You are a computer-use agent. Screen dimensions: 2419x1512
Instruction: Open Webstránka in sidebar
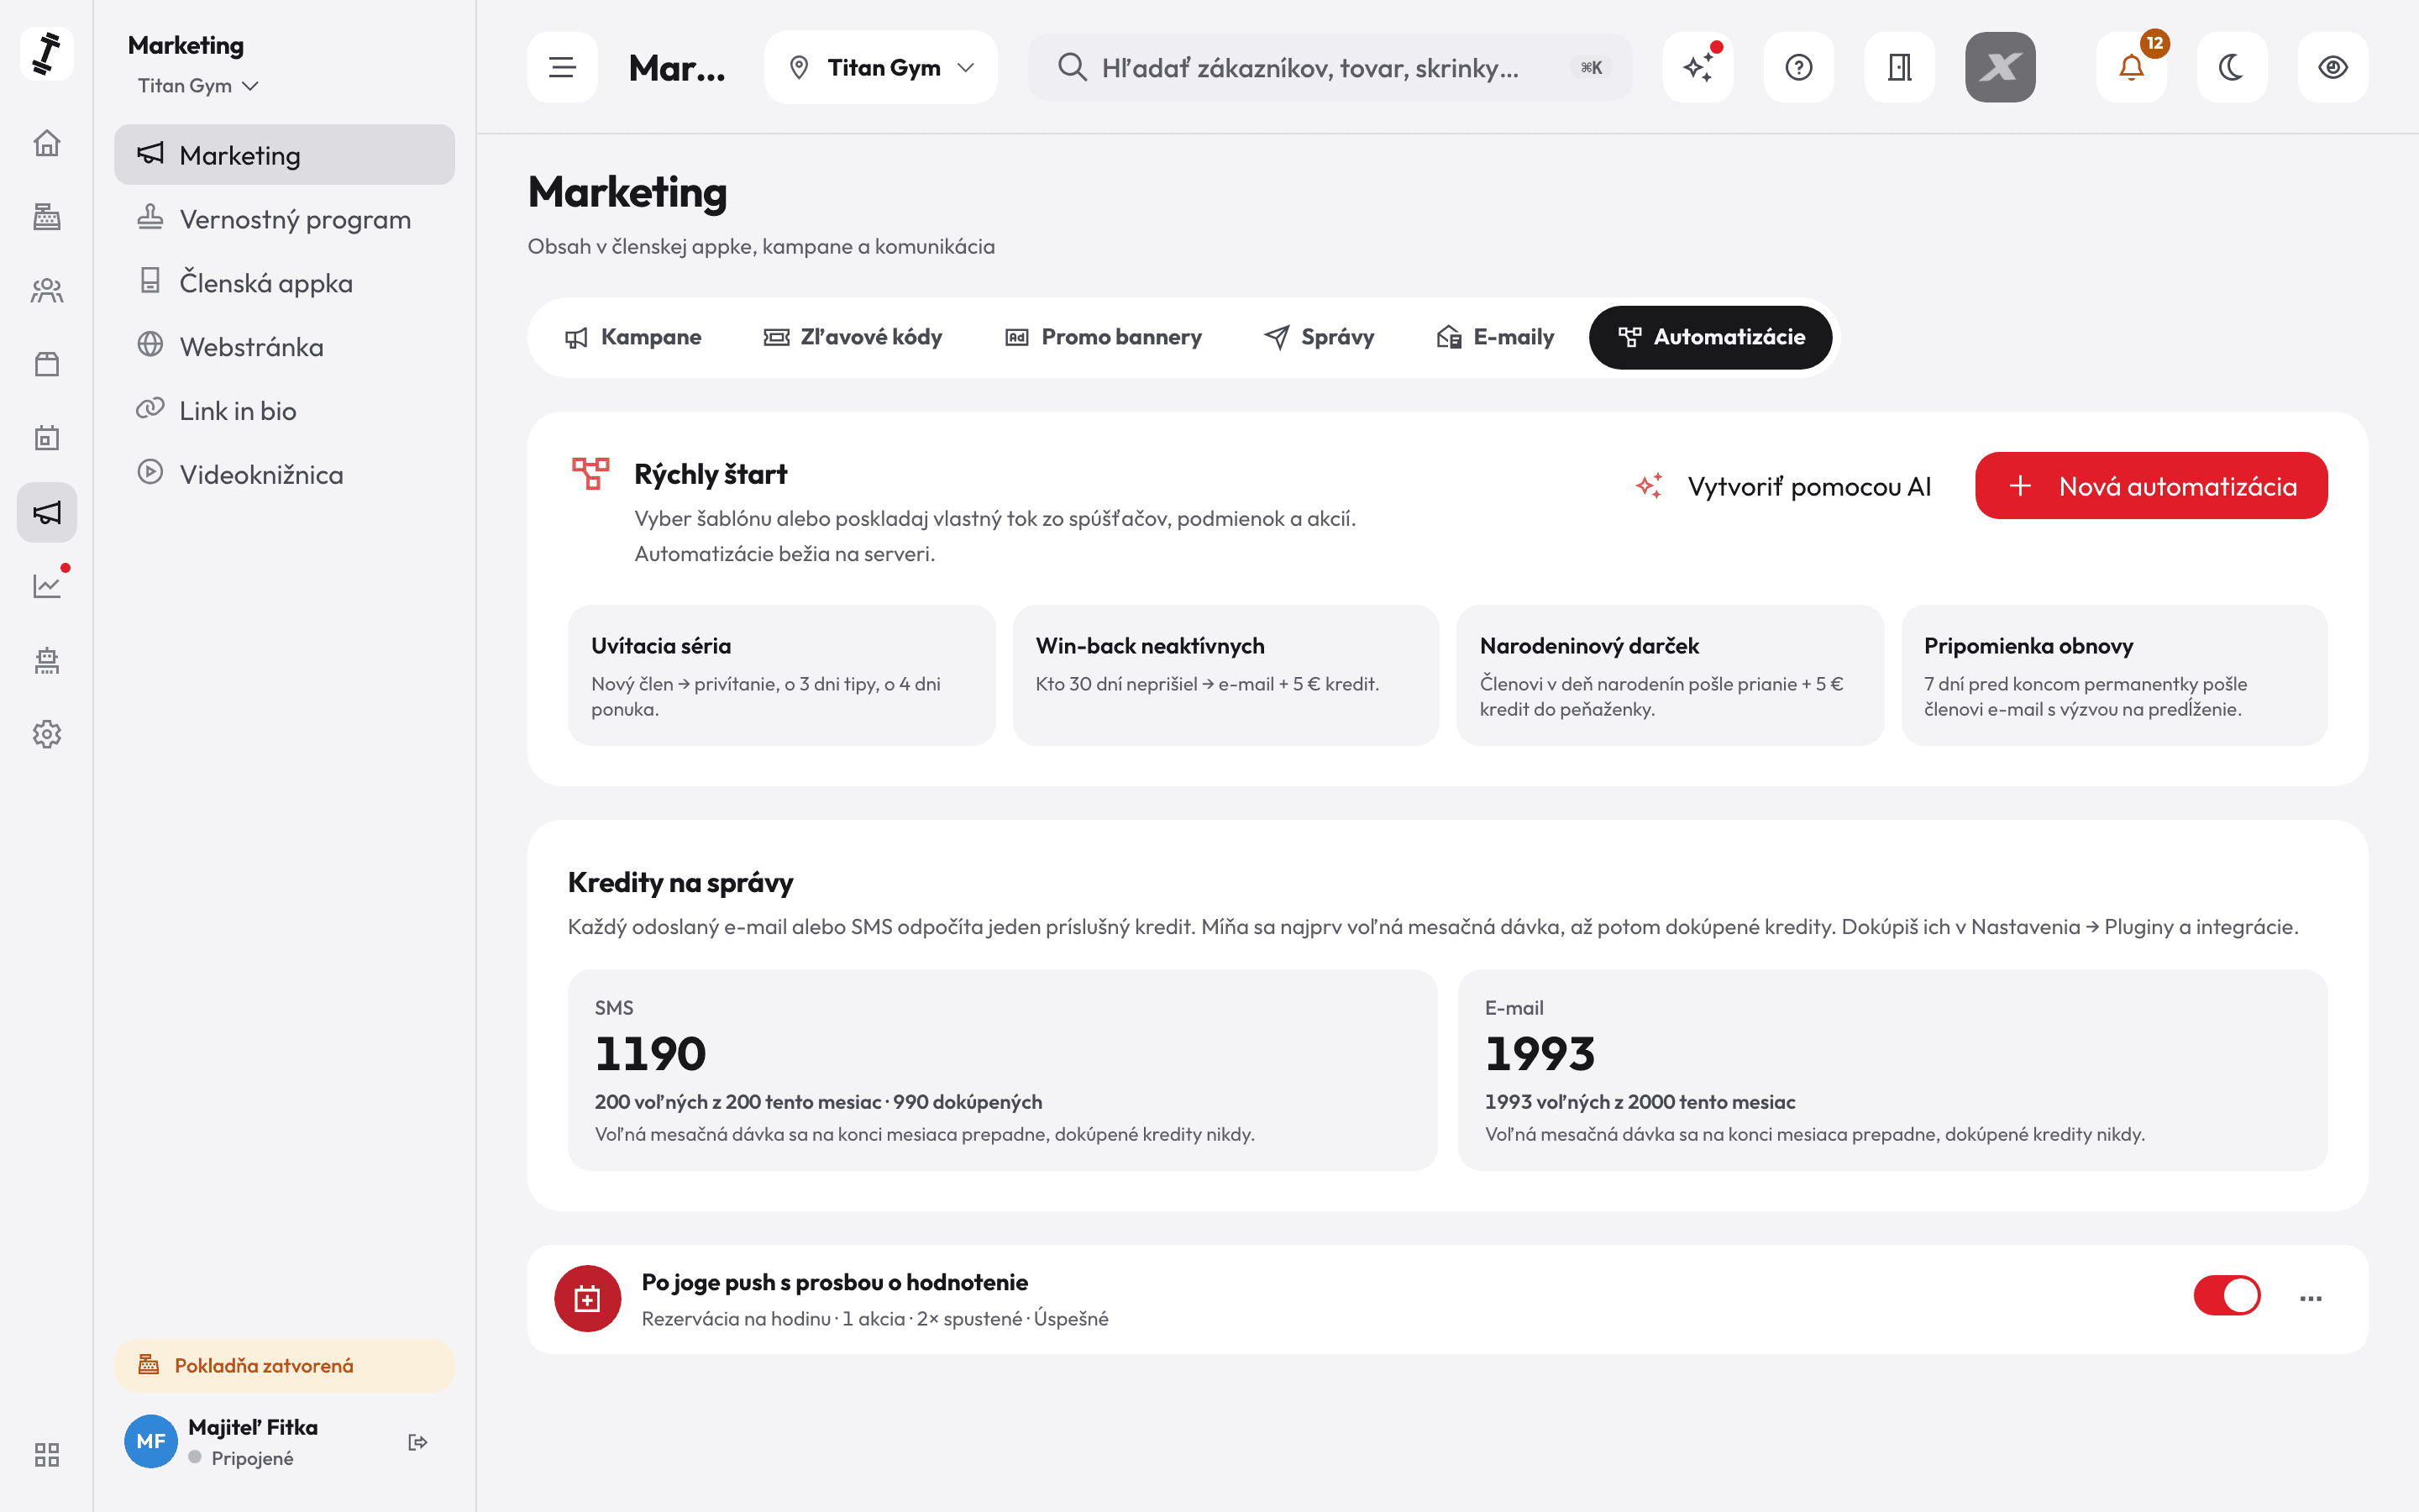pyautogui.click(x=284, y=347)
